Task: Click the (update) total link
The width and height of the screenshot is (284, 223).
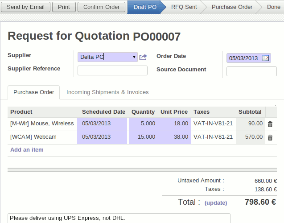Action: click(216, 203)
